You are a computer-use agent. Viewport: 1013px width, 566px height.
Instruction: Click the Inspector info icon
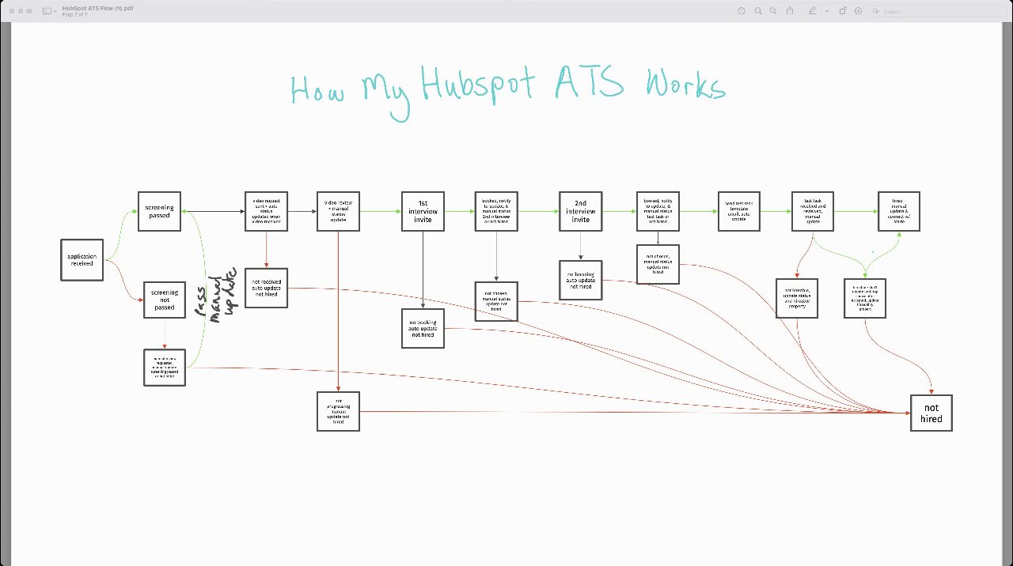[x=742, y=11]
